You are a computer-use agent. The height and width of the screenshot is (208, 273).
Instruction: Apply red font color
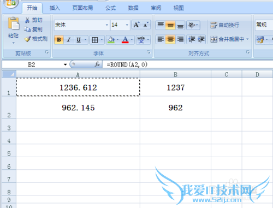click(x=125, y=40)
